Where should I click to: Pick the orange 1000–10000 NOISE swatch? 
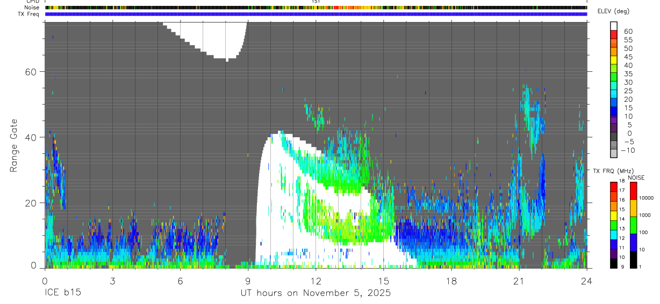point(633,208)
